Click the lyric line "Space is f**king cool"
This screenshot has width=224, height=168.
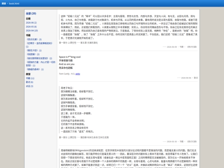pyautogui.click(x=70, y=57)
